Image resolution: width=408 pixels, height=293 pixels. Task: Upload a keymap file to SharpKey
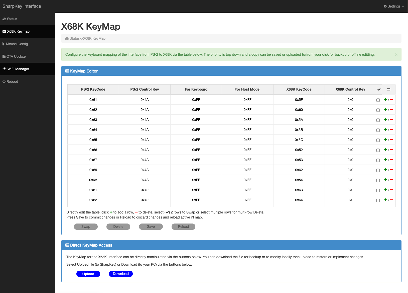pyautogui.click(x=88, y=274)
